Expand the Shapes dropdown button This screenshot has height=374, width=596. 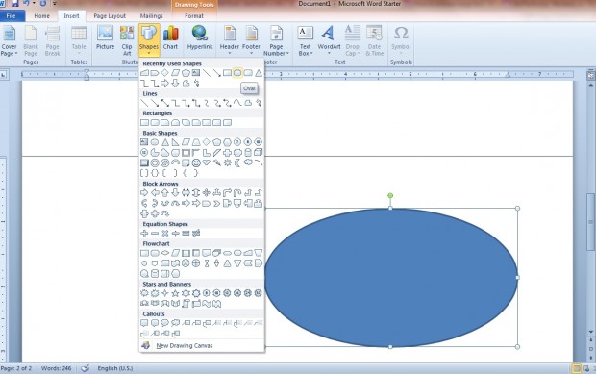(x=149, y=40)
